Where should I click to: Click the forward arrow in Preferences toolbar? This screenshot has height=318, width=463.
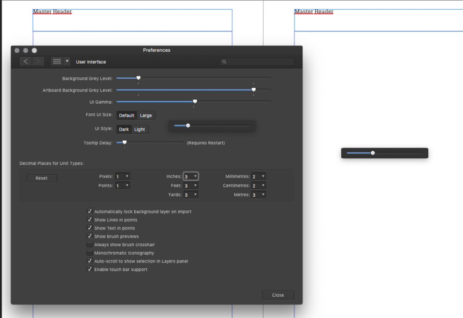tap(38, 62)
